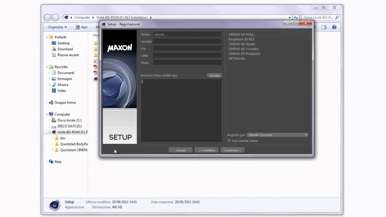Viewport: 386px width, 217px height.
Task: Proceed with the Continua button
Action: coord(233,150)
